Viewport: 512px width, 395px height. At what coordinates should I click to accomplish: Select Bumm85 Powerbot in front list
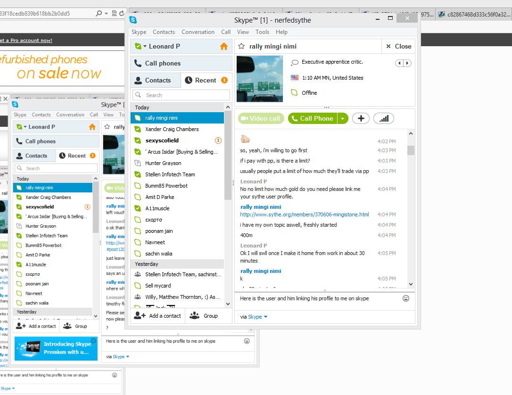point(177,186)
